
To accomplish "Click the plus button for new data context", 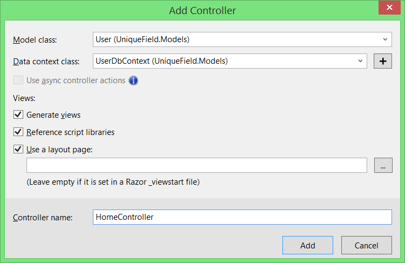I will pyautogui.click(x=383, y=61).
